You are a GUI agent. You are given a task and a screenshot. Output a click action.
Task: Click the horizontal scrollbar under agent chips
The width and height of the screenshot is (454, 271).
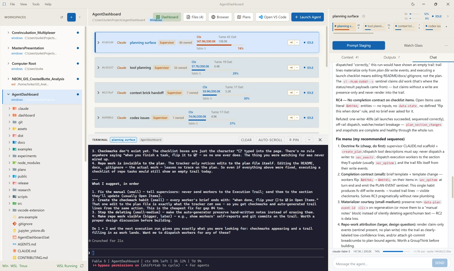coord(353,33)
